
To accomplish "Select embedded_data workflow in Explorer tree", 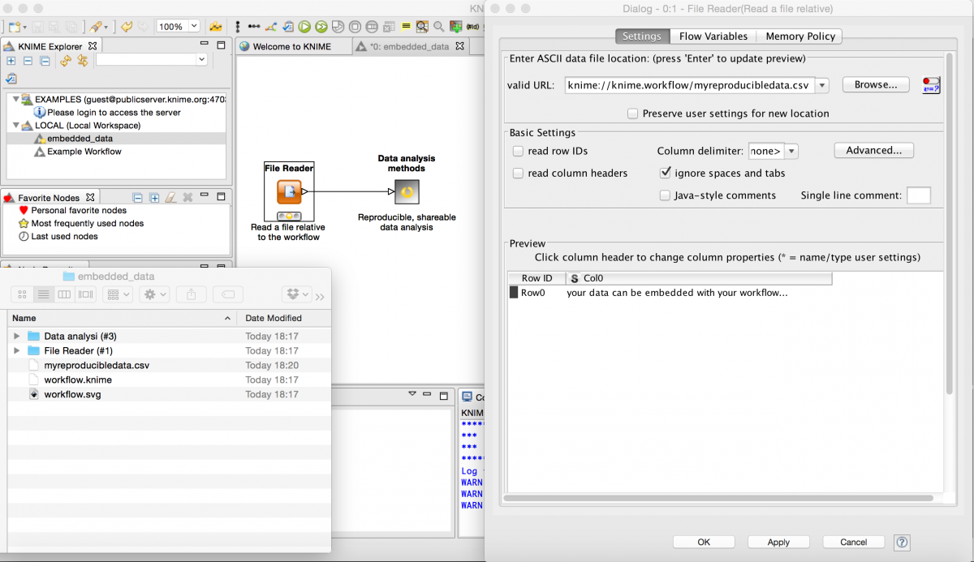I will point(80,139).
